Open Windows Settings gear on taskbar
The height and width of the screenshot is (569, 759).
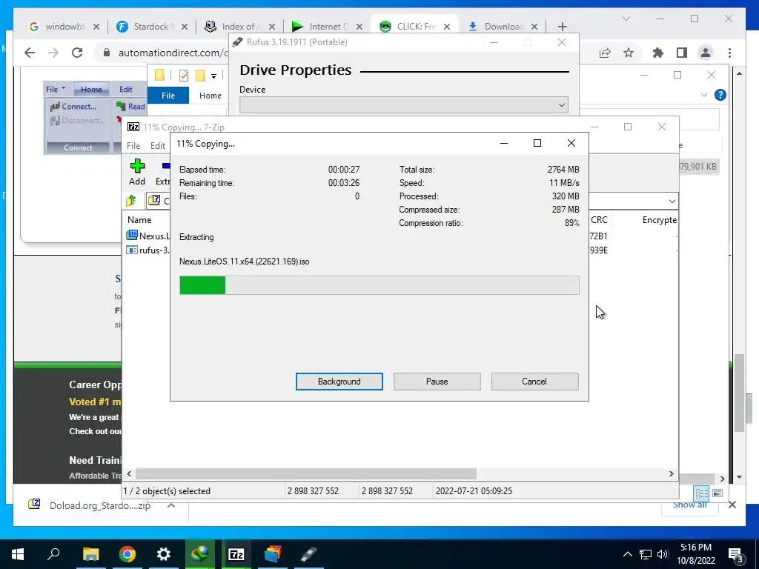coord(164,554)
